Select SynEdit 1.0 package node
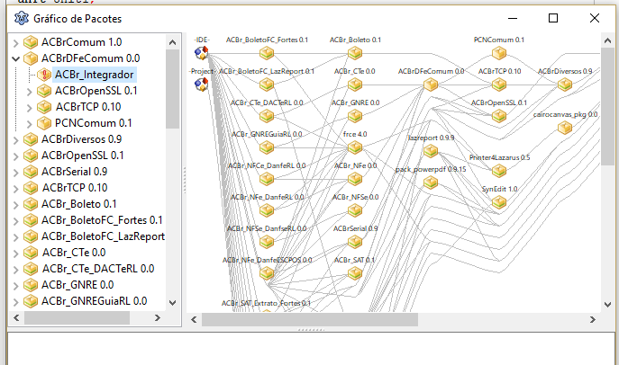 499,202
